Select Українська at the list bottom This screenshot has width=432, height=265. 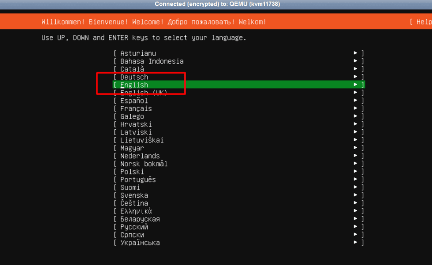(140, 243)
